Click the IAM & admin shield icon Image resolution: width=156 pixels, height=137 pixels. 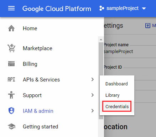pyautogui.click(x=11, y=111)
